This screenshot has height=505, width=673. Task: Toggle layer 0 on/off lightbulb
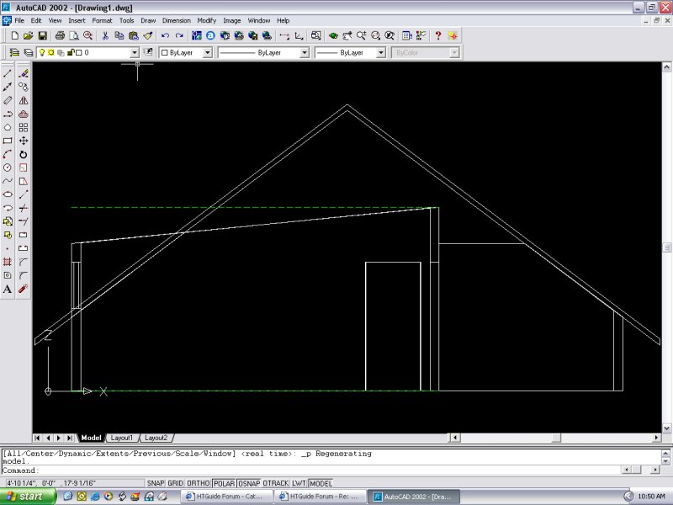[42, 52]
